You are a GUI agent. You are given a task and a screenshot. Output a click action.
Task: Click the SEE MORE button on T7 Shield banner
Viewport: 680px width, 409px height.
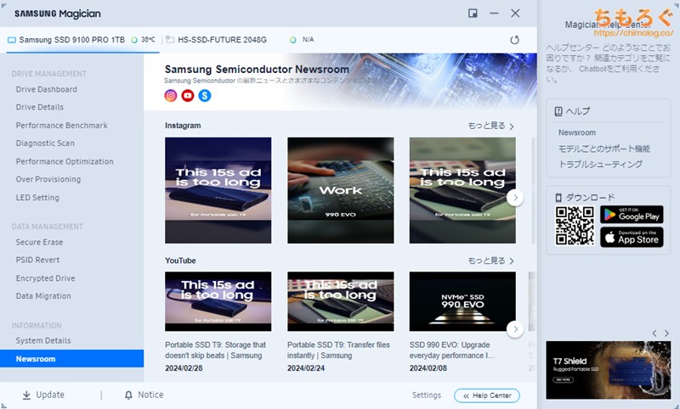click(563, 380)
